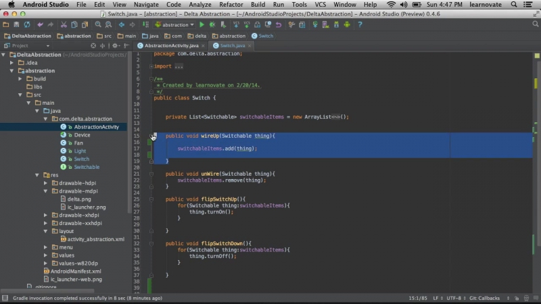Click the Paste clipboard icon
The image size is (541, 304).
85,24
